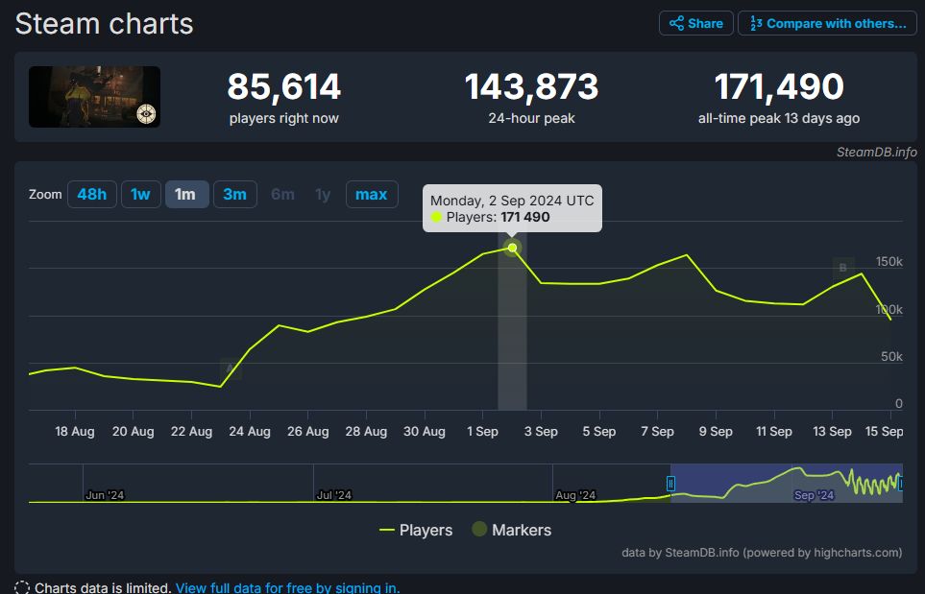Grab the right navigator range handle
The width and height of the screenshot is (925, 594).
pos(900,484)
